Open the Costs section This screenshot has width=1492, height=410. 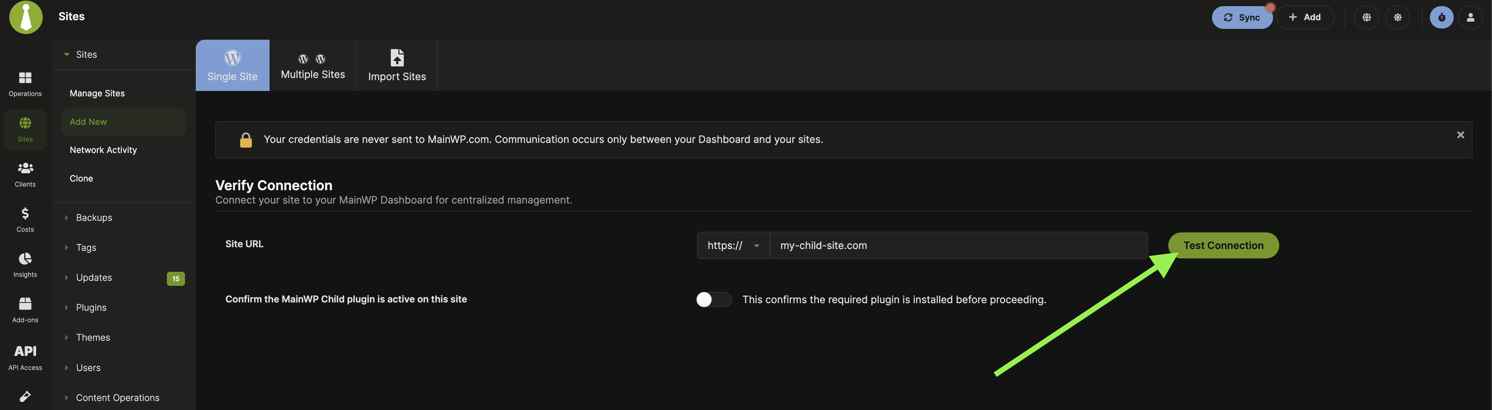[25, 219]
